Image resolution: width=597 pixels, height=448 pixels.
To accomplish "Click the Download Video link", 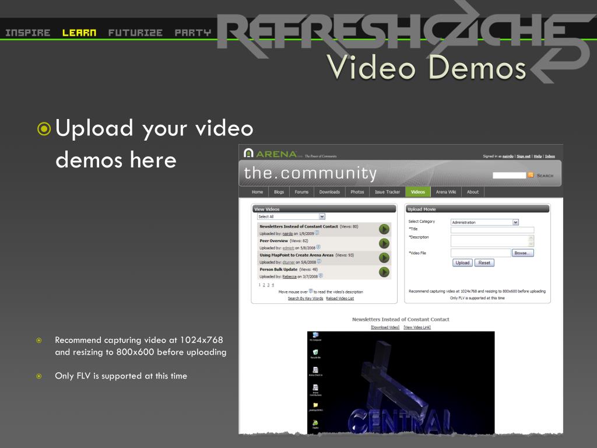I will 385,327.
